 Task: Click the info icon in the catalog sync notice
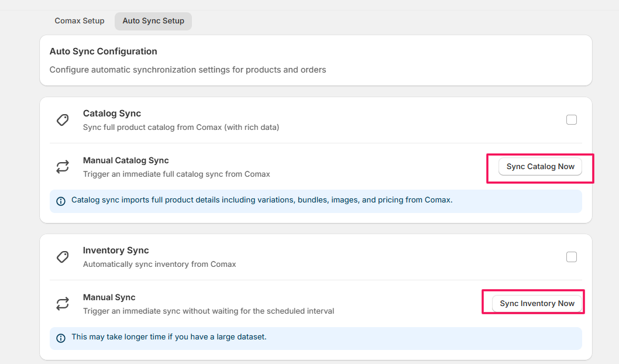(x=61, y=201)
